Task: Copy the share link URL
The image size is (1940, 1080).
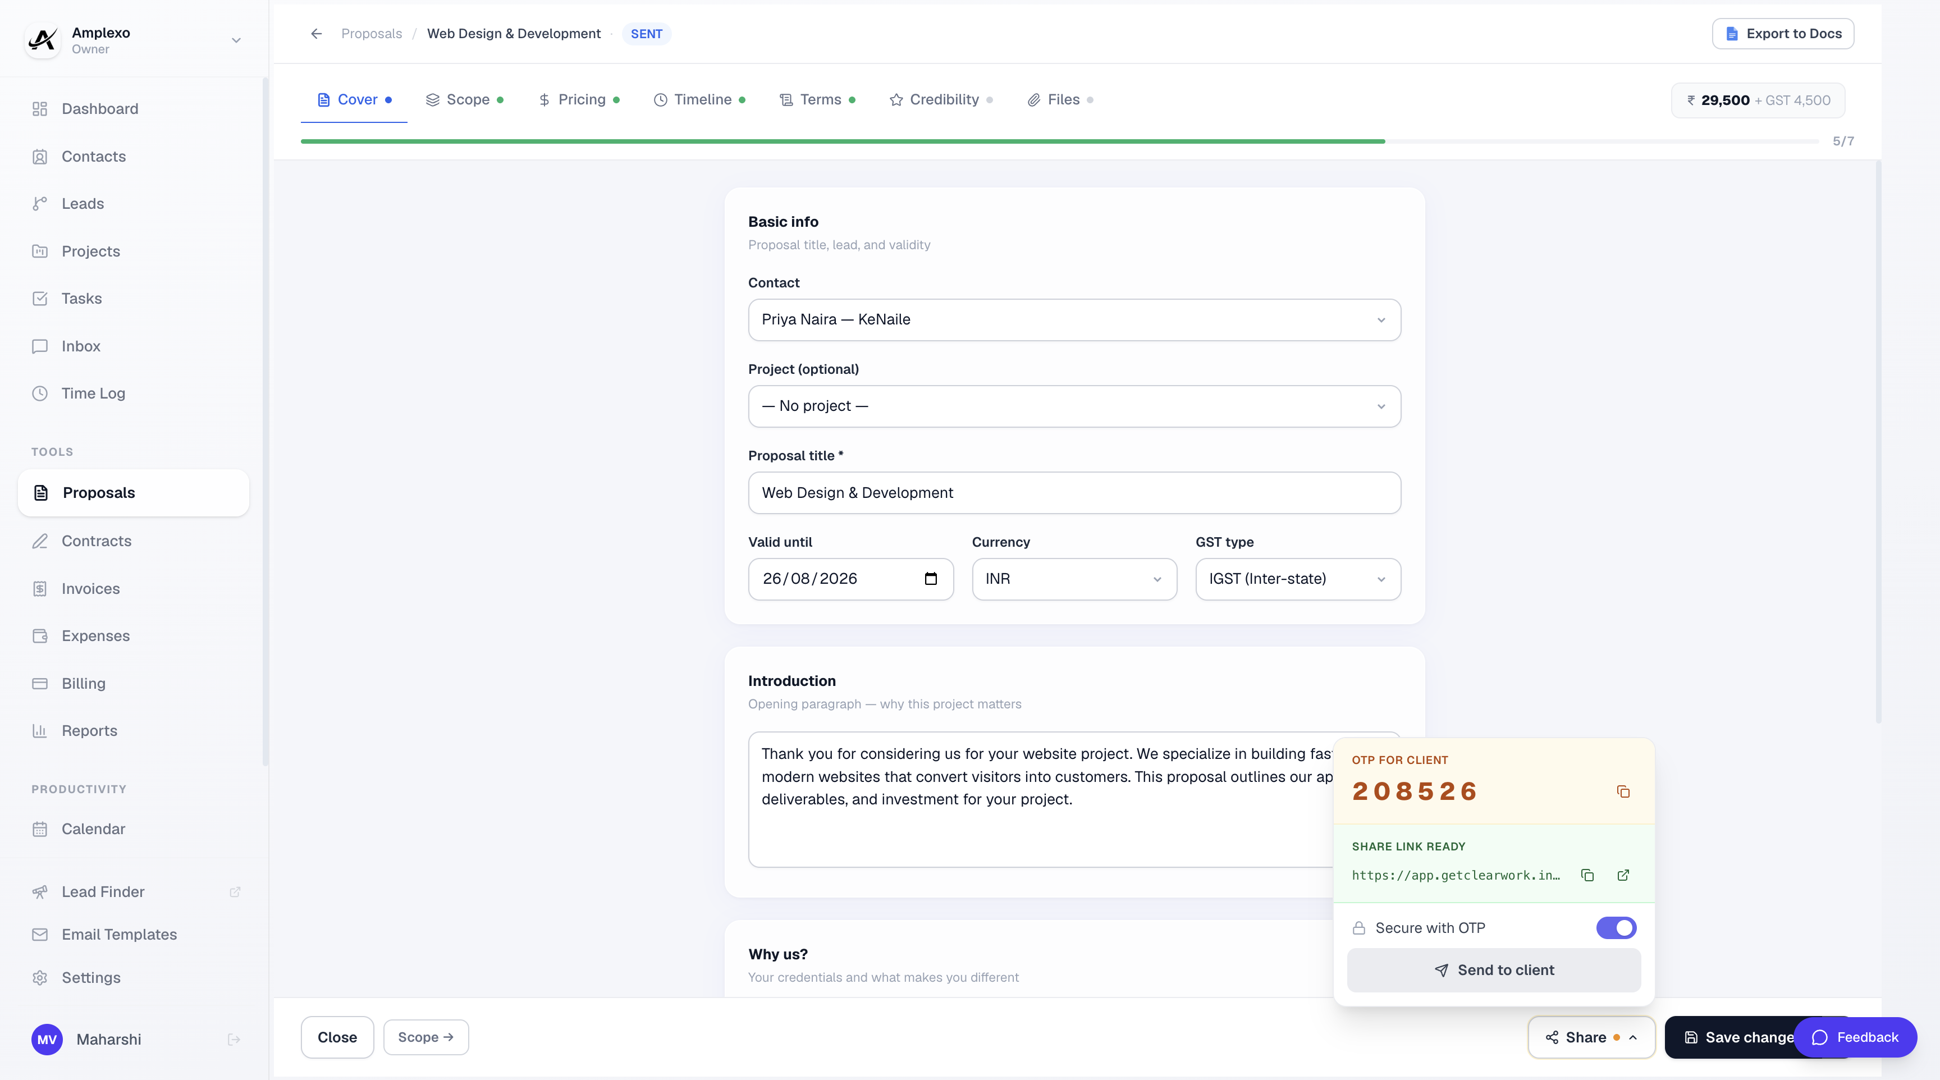Action: point(1587,875)
